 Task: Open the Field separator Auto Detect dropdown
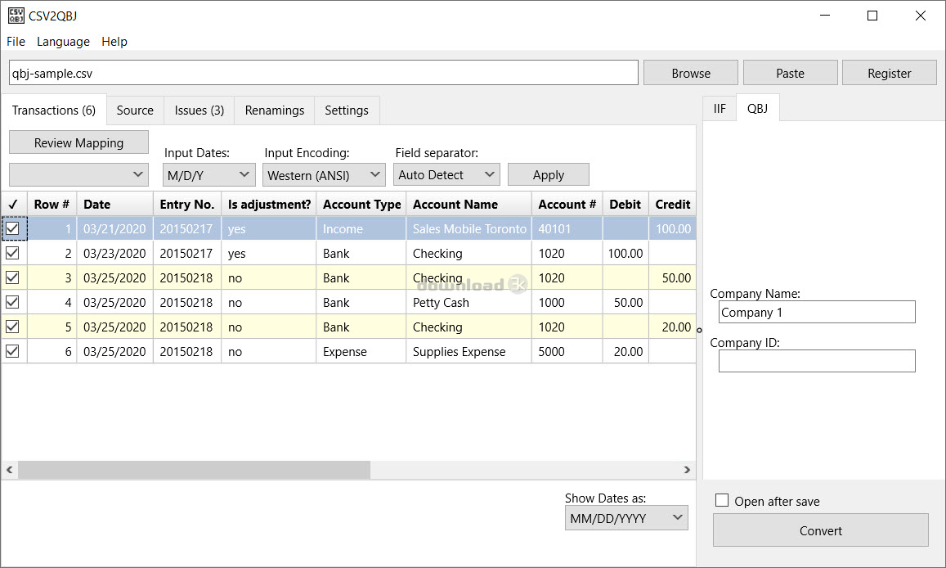[x=446, y=175]
